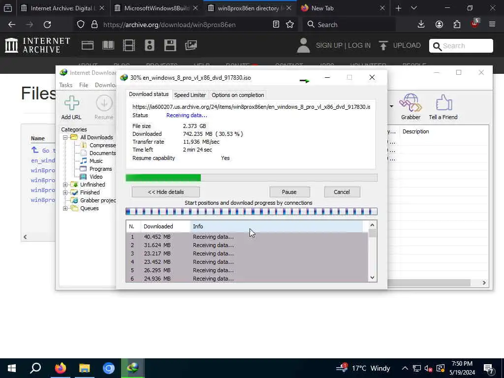Click the Hide details button

pyautogui.click(x=166, y=192)
